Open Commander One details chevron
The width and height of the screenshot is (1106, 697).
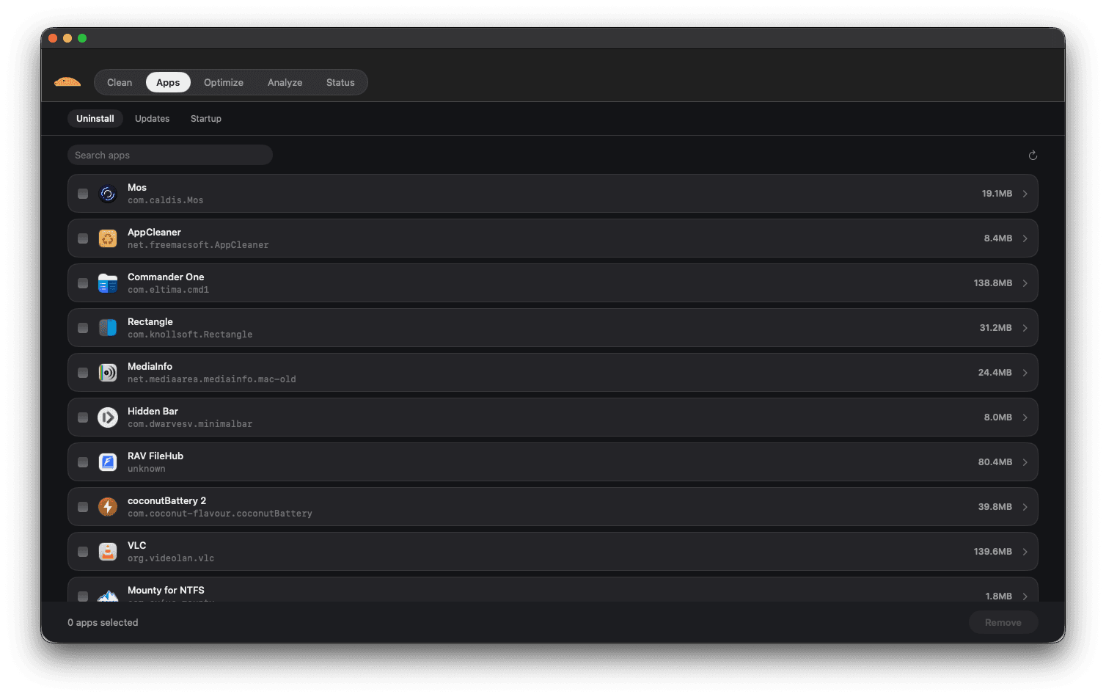(x=1025, y=283)
